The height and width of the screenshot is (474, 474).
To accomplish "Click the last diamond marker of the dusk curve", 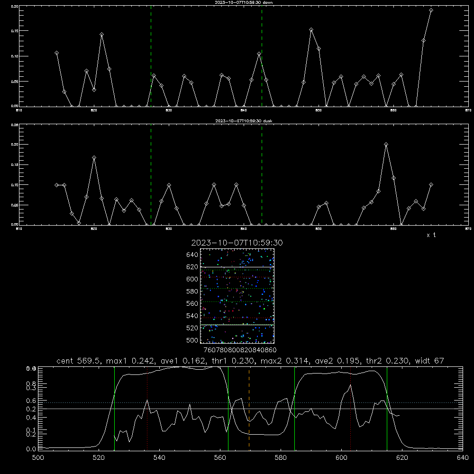I will pyautogui.click(x=431, y=185).
